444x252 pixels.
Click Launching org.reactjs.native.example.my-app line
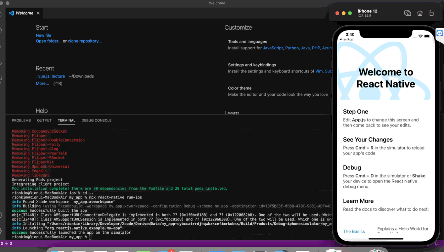click(67, 228)
